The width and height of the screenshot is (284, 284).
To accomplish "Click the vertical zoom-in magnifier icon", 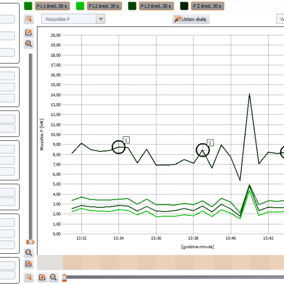I will (x=28, y=44).
